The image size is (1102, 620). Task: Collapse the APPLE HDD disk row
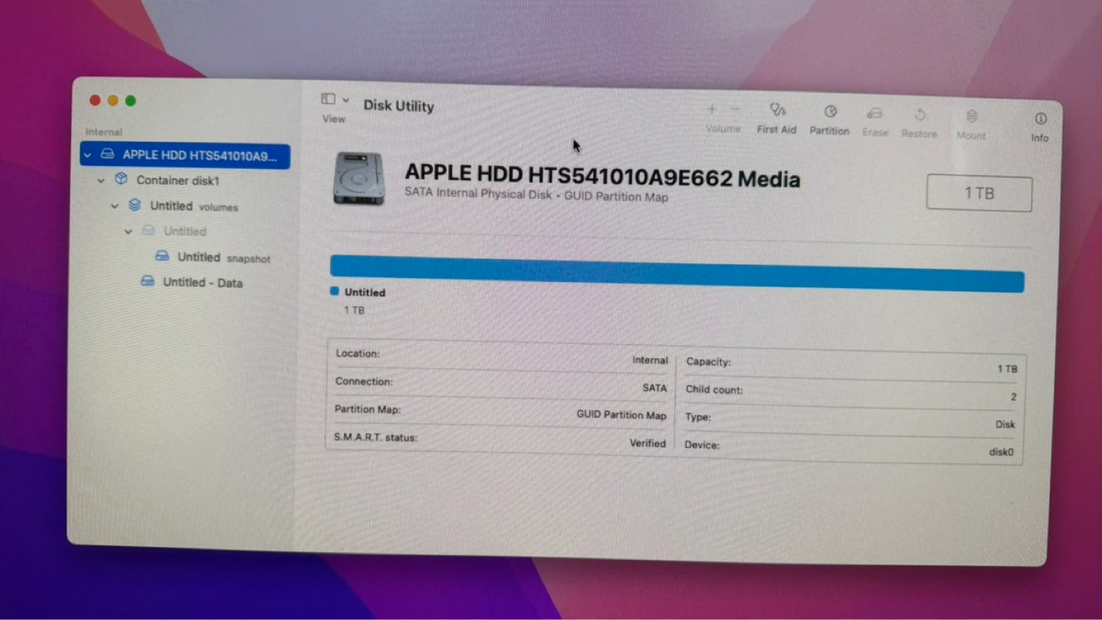(x=87, y=155)
